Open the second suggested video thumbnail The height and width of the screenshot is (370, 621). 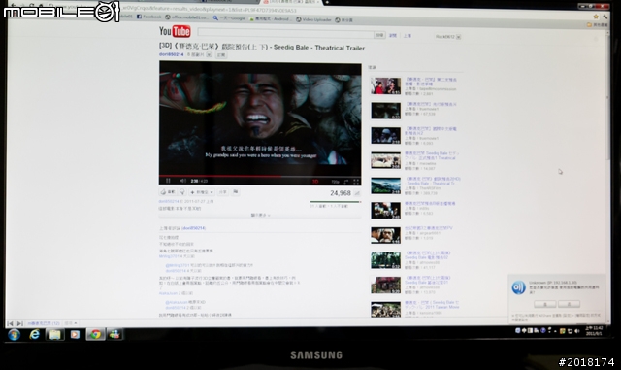tap(385, 111)
